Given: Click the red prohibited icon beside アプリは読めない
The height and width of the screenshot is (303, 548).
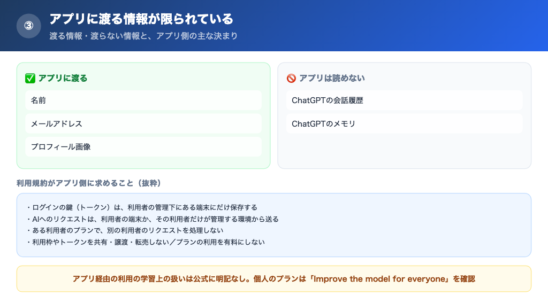Looking at the screenshot, I should pyautogui.click(x=291, y=78).
